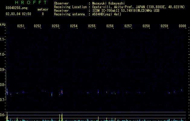The image size is (190, 121).
Task: Click the Receiving antenna label
Action: pos(69,14)
